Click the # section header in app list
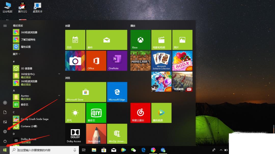Image resolution: width=275 pixels, height=154 pixels. click(x=14, y=62)
